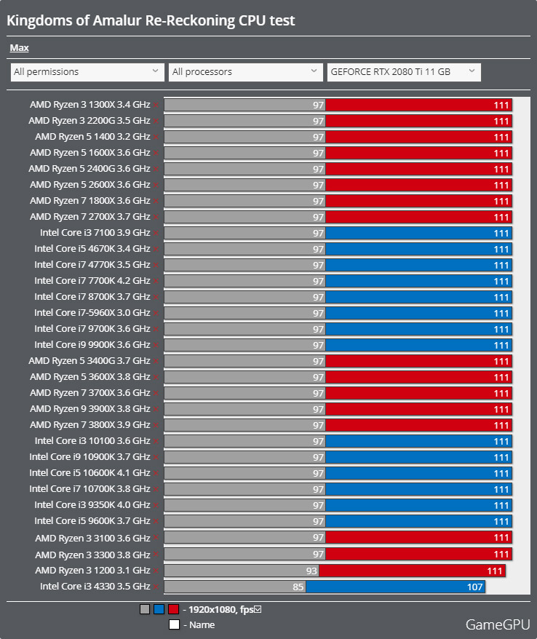The image size is (537, 639).
Task: Remove the Intel Core i7 4770K row
Action: tap(156, 265)
